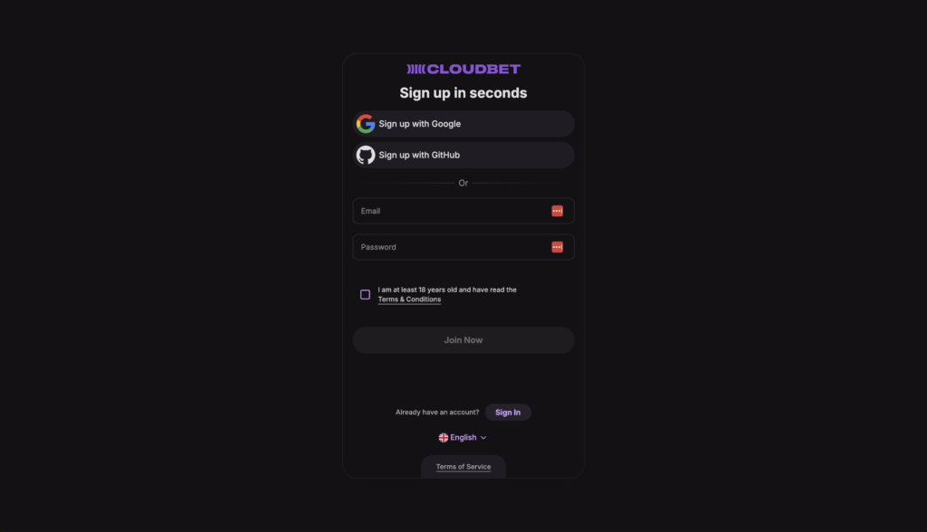
Task: Click the GitHub octocat icon
Action: pyautogui.click(x=366, y=155)
